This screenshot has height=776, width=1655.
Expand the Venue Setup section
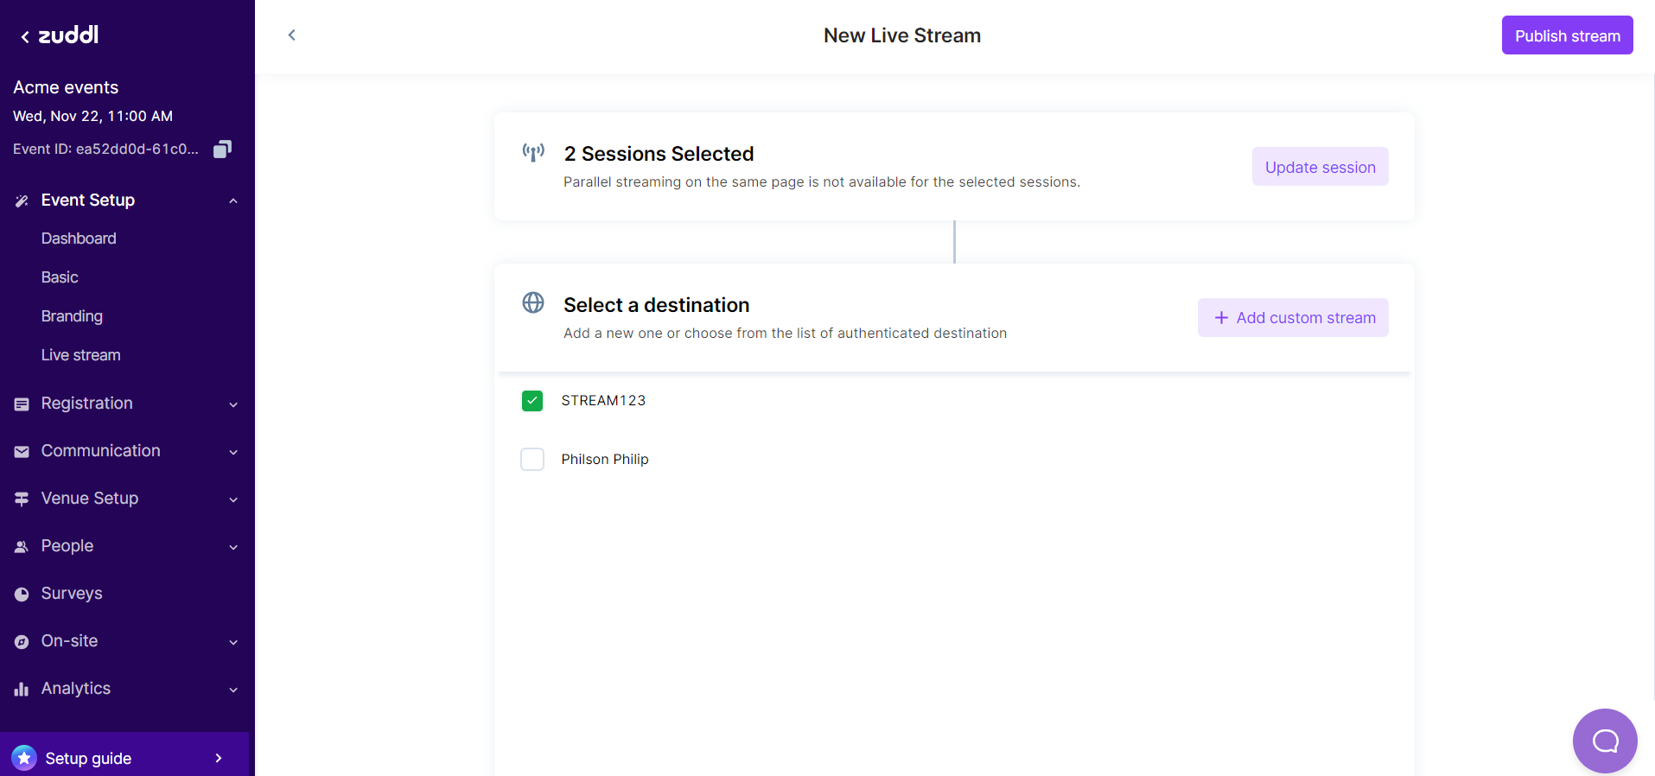pos(232,499)
